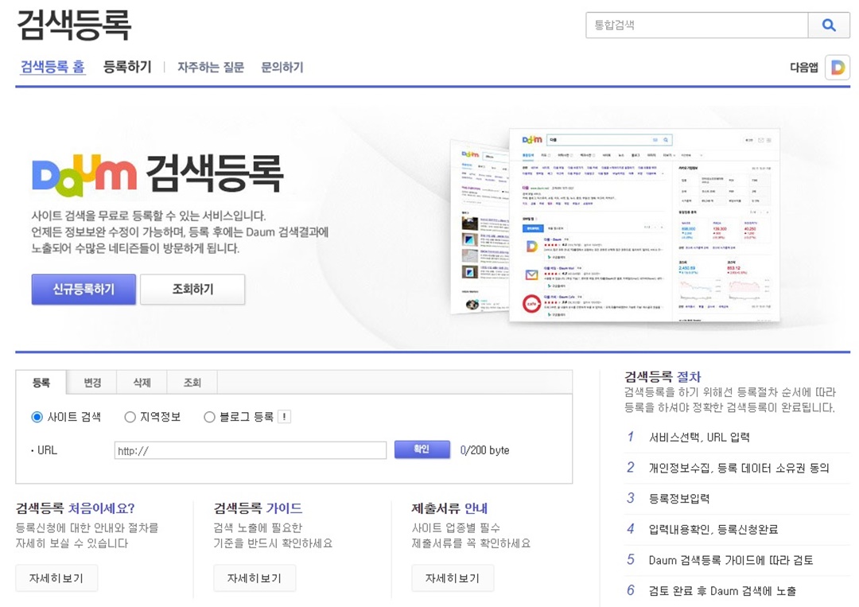Viewport: 859px width, 607px height.
Task: Click the 등록 tab
Action: [43, 383]
